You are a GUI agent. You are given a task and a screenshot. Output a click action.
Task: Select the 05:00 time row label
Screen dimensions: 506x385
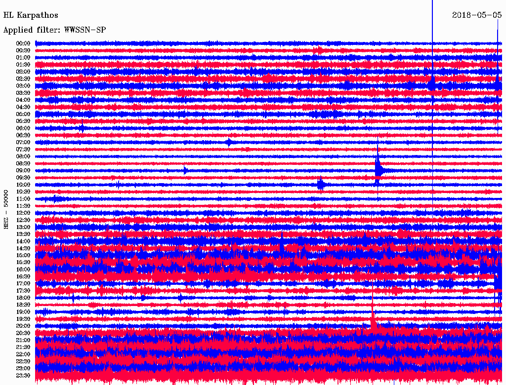click(x=23, y=114)
